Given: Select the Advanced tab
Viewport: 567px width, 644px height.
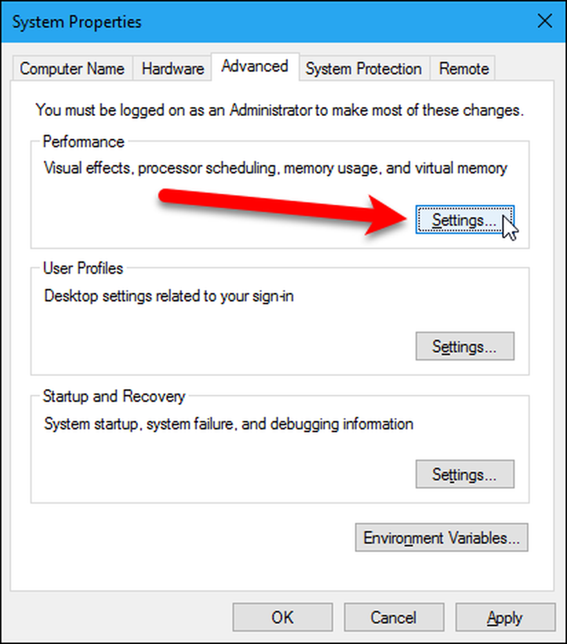Looking at the screenshot, I should click(255, 66).
